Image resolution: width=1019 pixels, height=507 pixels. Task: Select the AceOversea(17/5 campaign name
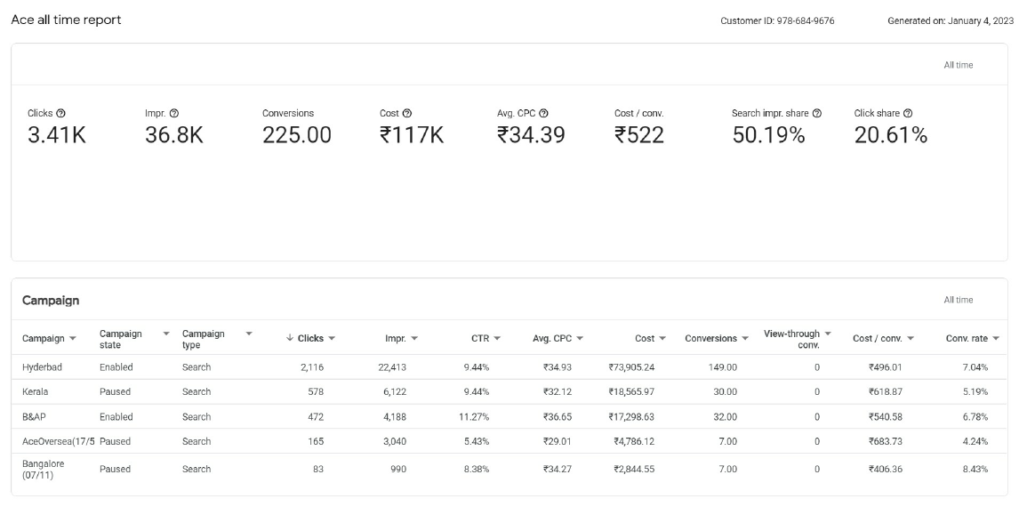tap(59, 441)
